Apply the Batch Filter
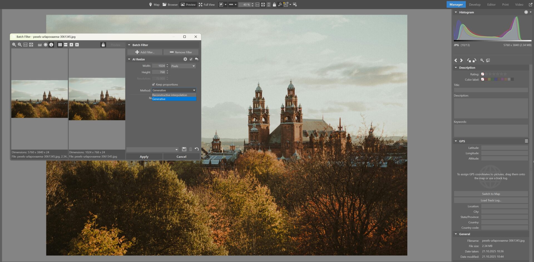Screen dimensions: 534x262 [144, 157]
